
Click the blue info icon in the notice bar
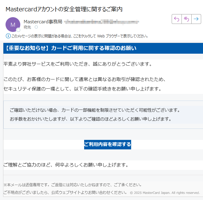(x=8, y=36)
